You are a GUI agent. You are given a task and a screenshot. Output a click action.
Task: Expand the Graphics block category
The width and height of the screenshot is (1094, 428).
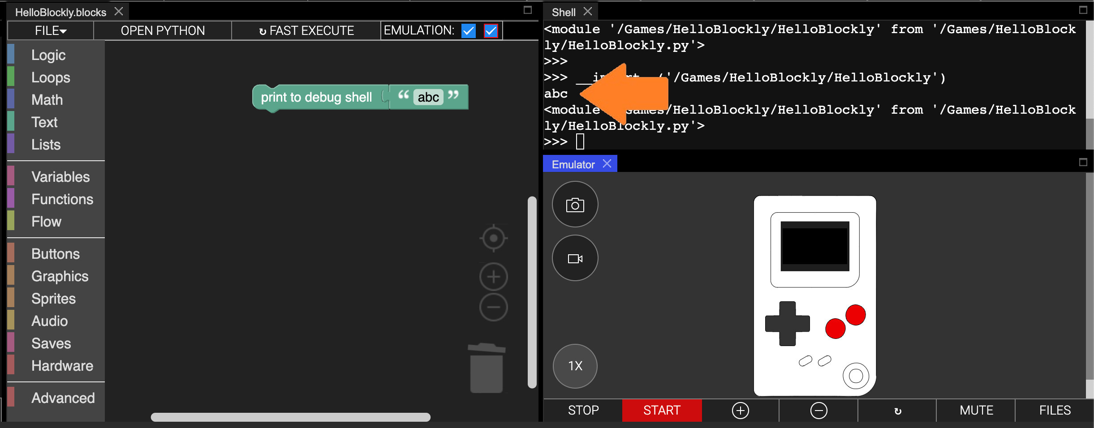point(60,276)
